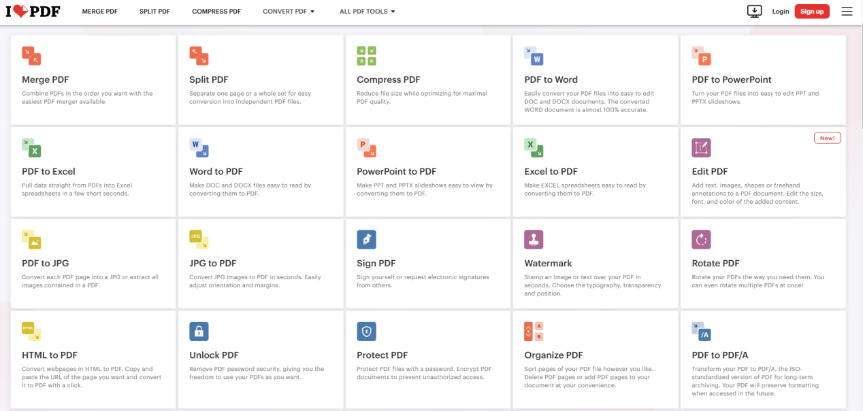This screenshot has width=863, height=411.
Task: Open Compress PDF in top navigation
Action: 216,12
